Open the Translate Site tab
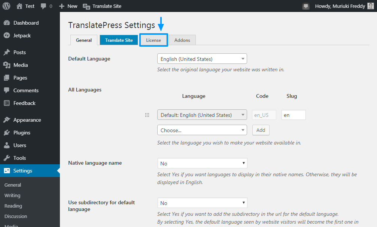This screenshot has height=227, width=377. tap(119, 40)
